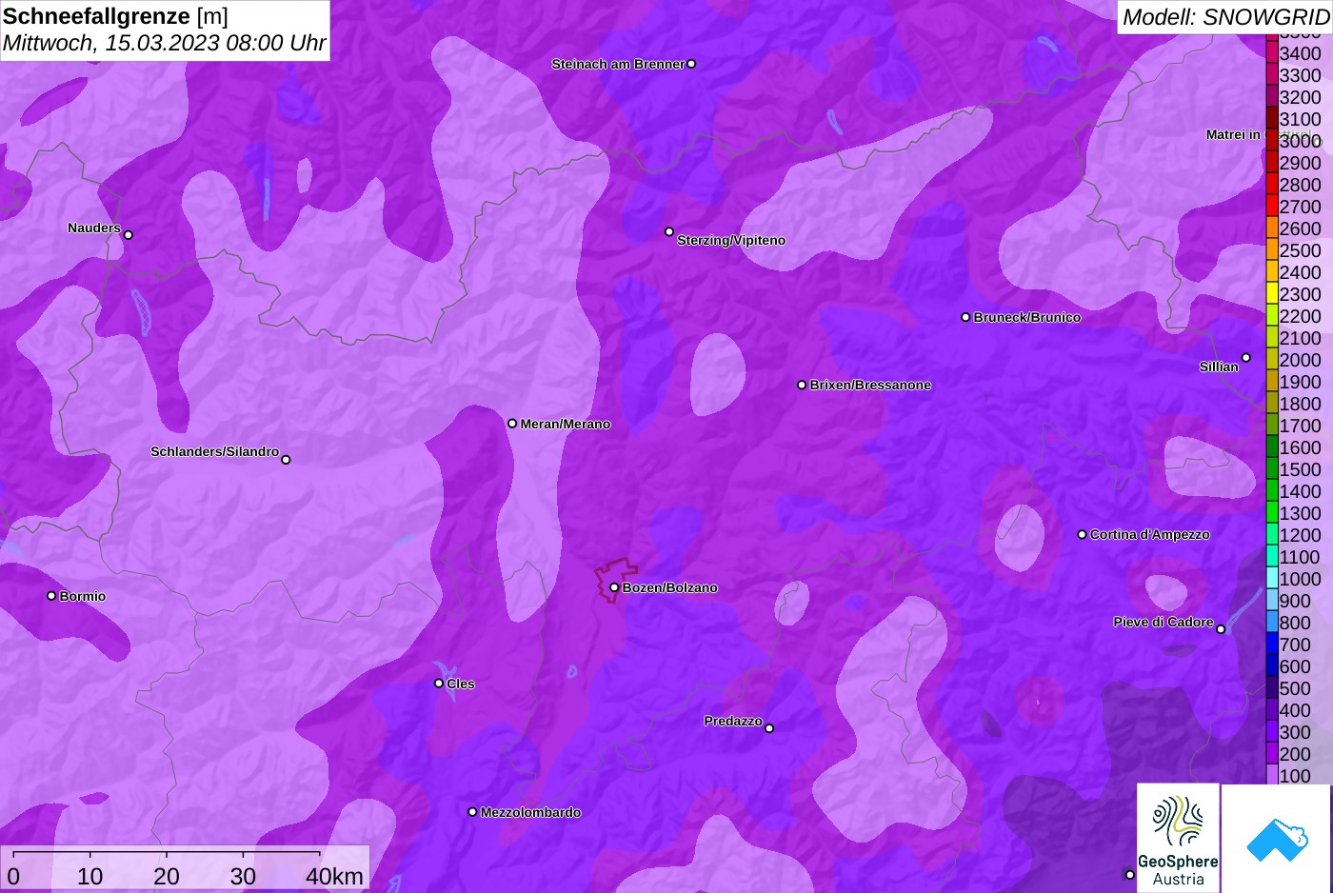The height and width of the screenshot is (893, 1333).
Task: Click the GeoSphere Austria logo
Action: coord(1178,838)
